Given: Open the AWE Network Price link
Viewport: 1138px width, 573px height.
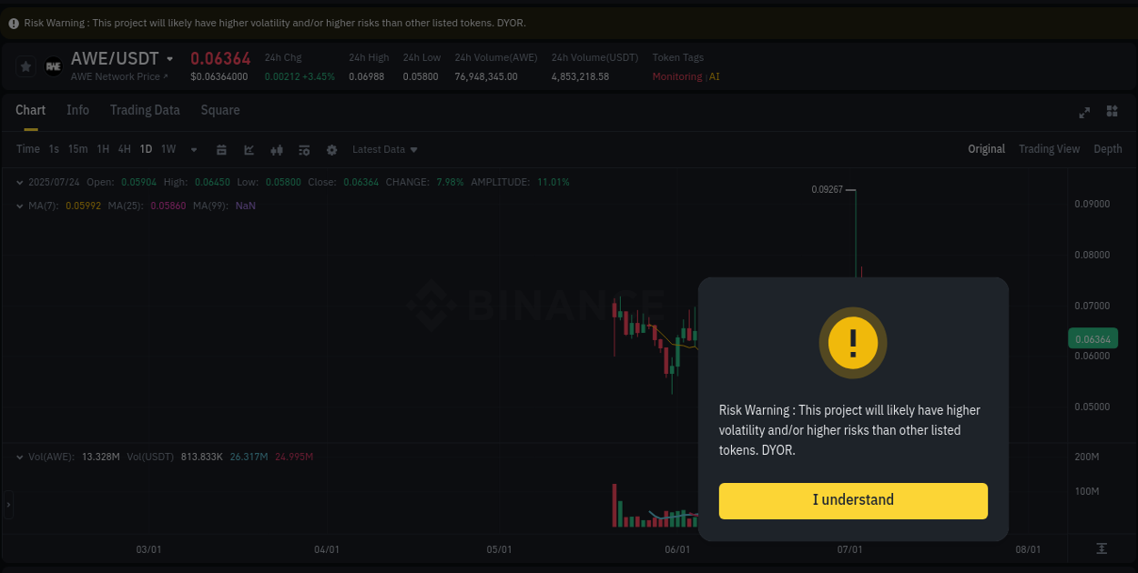Looking at the screenshot, I should [121, 76].
